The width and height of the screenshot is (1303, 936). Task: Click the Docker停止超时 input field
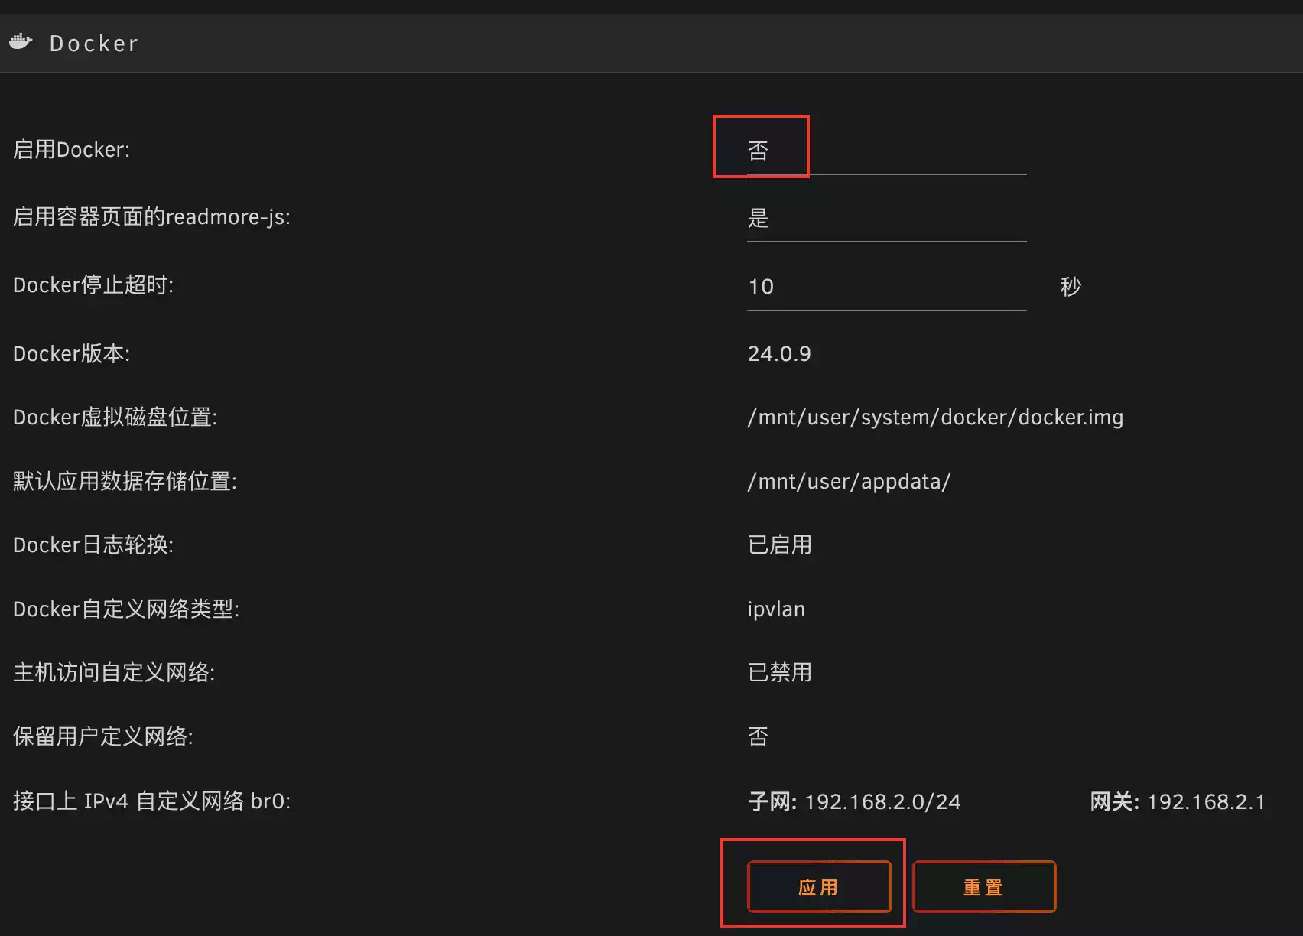click(885, 287)
